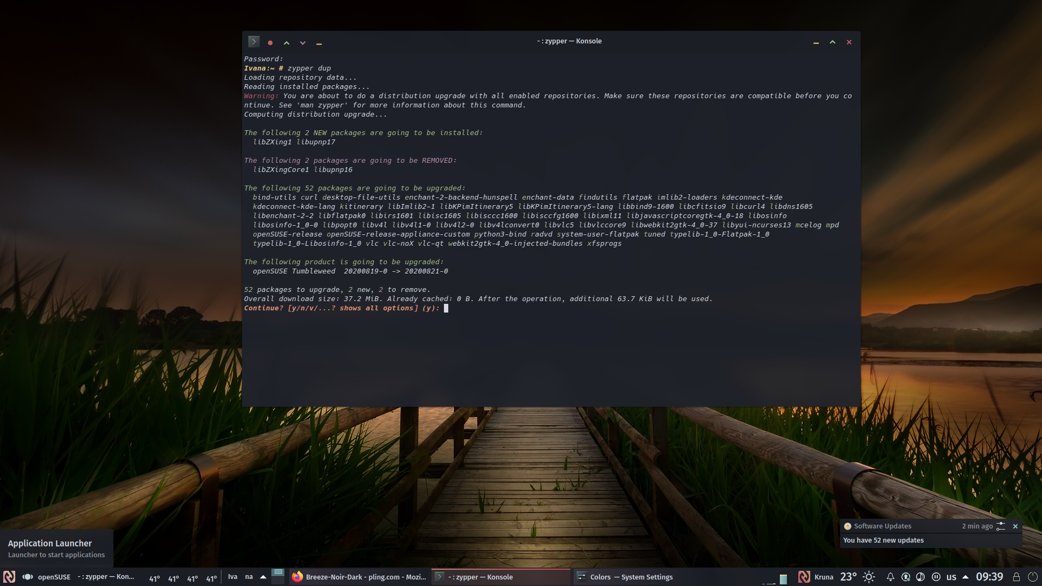Expand the arrow next to 'na' in panel
This screenshot has height=586, width=1042.
tap(263, 577)
